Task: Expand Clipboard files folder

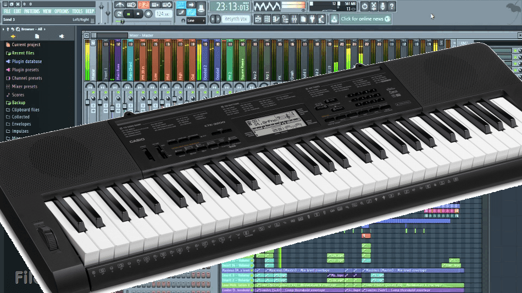Action: click(x=23, y=109)
